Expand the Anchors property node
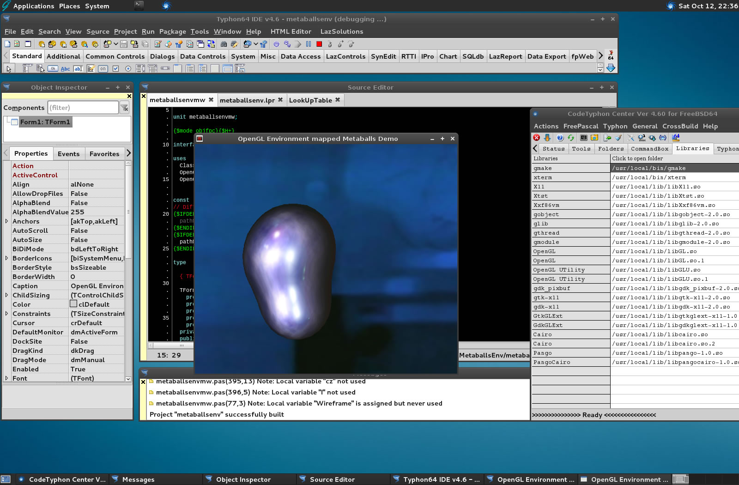The height and width of the screenshot is (485, 739). coord(6,221)
